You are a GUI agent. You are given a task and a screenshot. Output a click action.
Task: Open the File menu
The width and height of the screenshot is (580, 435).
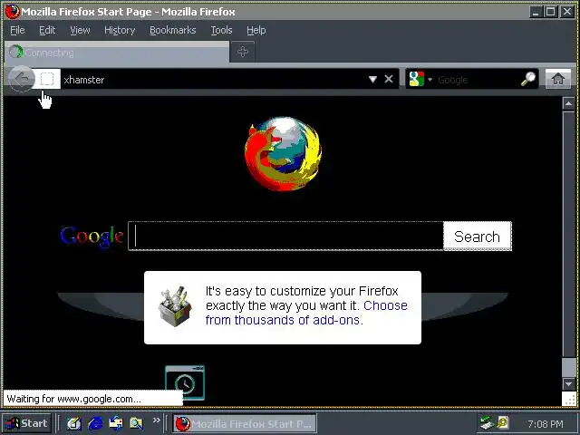click(17, 30)
